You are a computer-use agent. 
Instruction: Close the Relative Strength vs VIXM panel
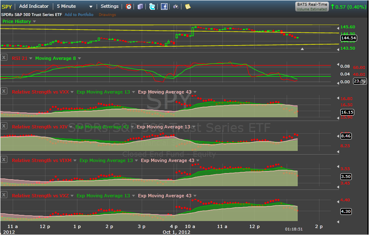(4, 160)
